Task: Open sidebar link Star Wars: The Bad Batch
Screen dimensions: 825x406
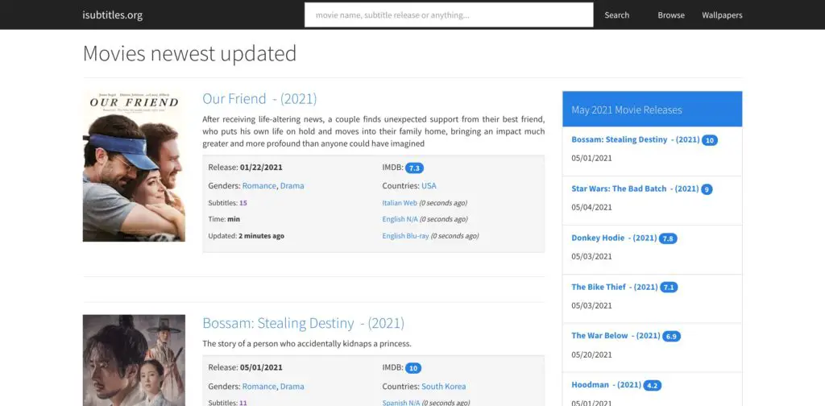Action: click(635, 188)
